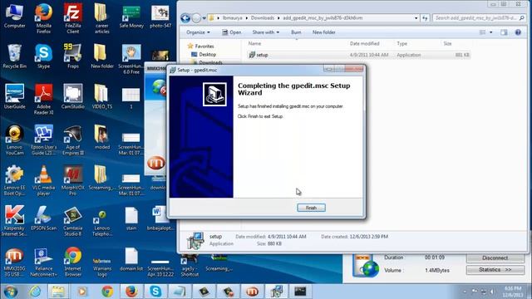
Task: Click the Explorer Back navigation button
Action: [x=185, y=18]
